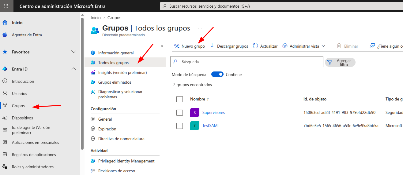Click the Supervisores purple avatar icon
This screenshot has height=175, width=403.
pyautogui.click(x=195, y=112)
